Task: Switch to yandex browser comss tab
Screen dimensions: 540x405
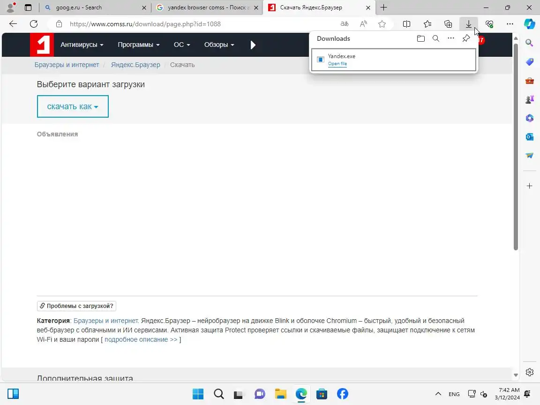Action: coord(207,7)
